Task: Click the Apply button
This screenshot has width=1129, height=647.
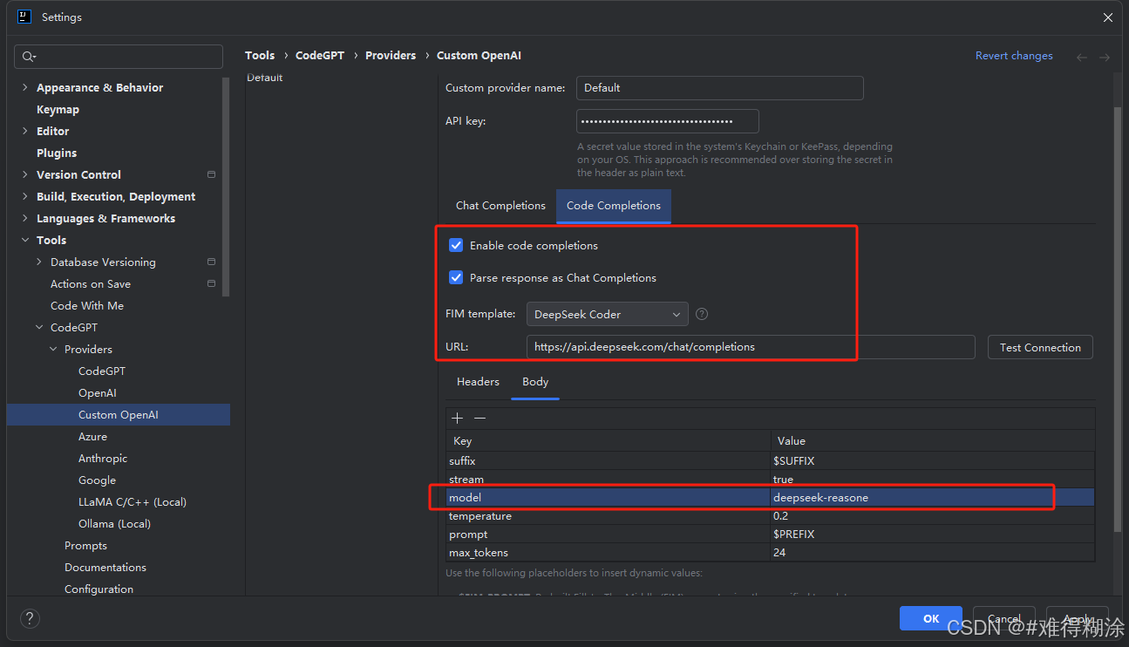Action: pyautogui.click(x=1078, y=618)
